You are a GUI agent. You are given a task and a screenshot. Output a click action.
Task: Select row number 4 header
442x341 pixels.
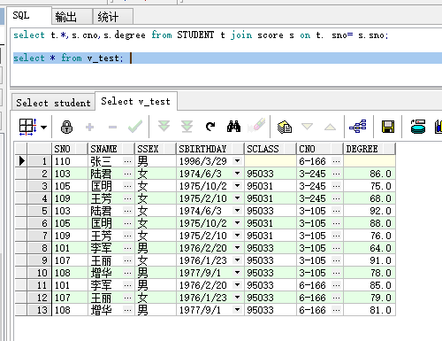(40, 198)
